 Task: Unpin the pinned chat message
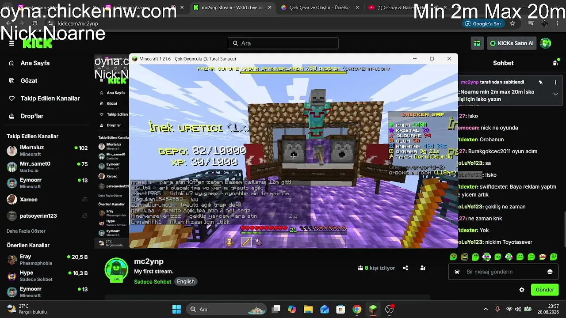pyautogui.click(x=540, y=82)
